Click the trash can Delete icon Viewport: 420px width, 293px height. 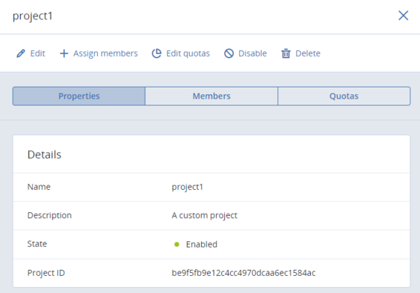(x=286, y=53)
